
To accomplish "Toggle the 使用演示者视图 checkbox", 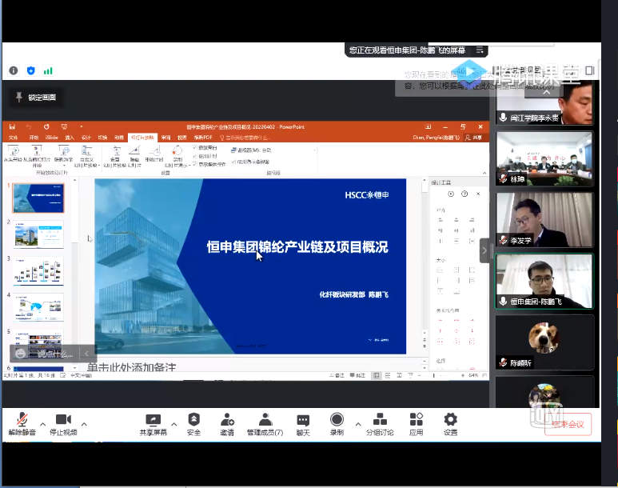I will point(233,162).
